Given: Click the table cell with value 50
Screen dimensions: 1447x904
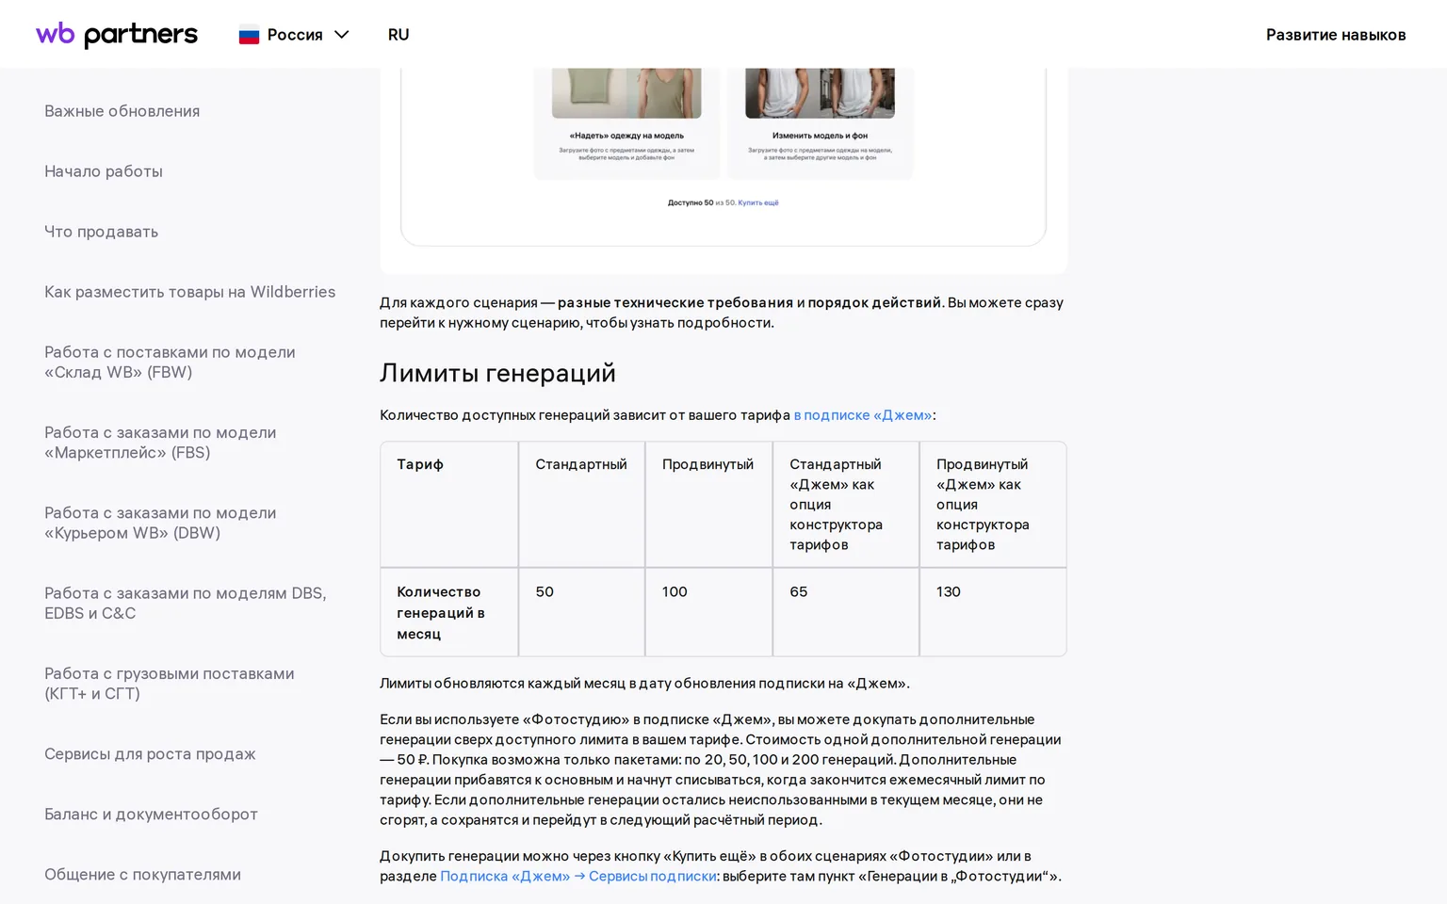Looking at the screenshot, I should [581, 612].
